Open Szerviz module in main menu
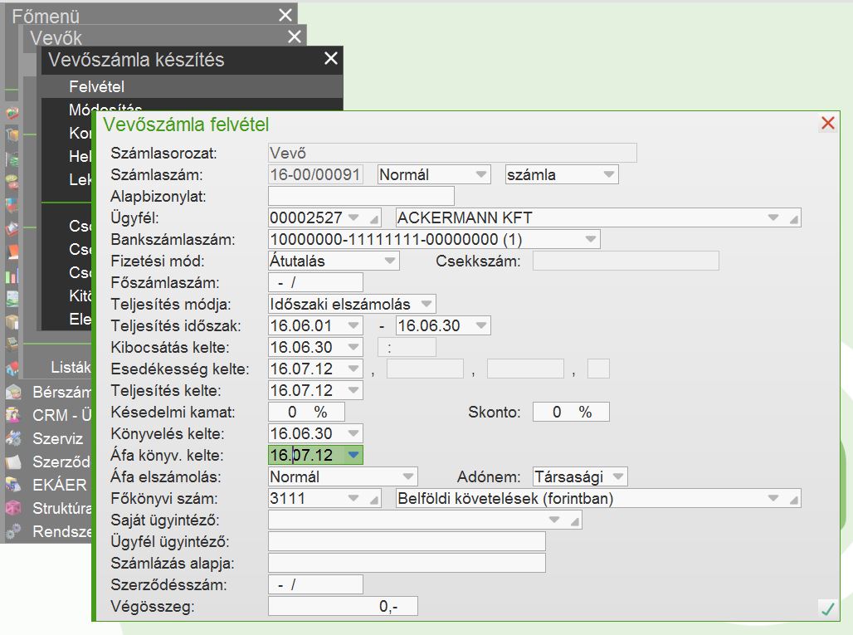This screenshot has width=853, height=635. (57, 438)
